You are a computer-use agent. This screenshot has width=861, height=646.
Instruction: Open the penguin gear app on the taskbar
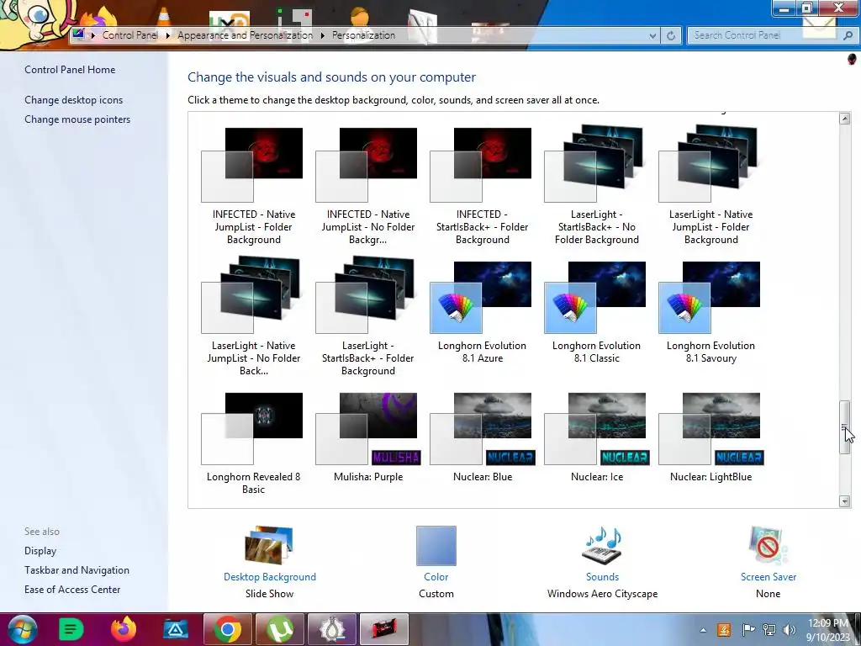tap(332, 629)
